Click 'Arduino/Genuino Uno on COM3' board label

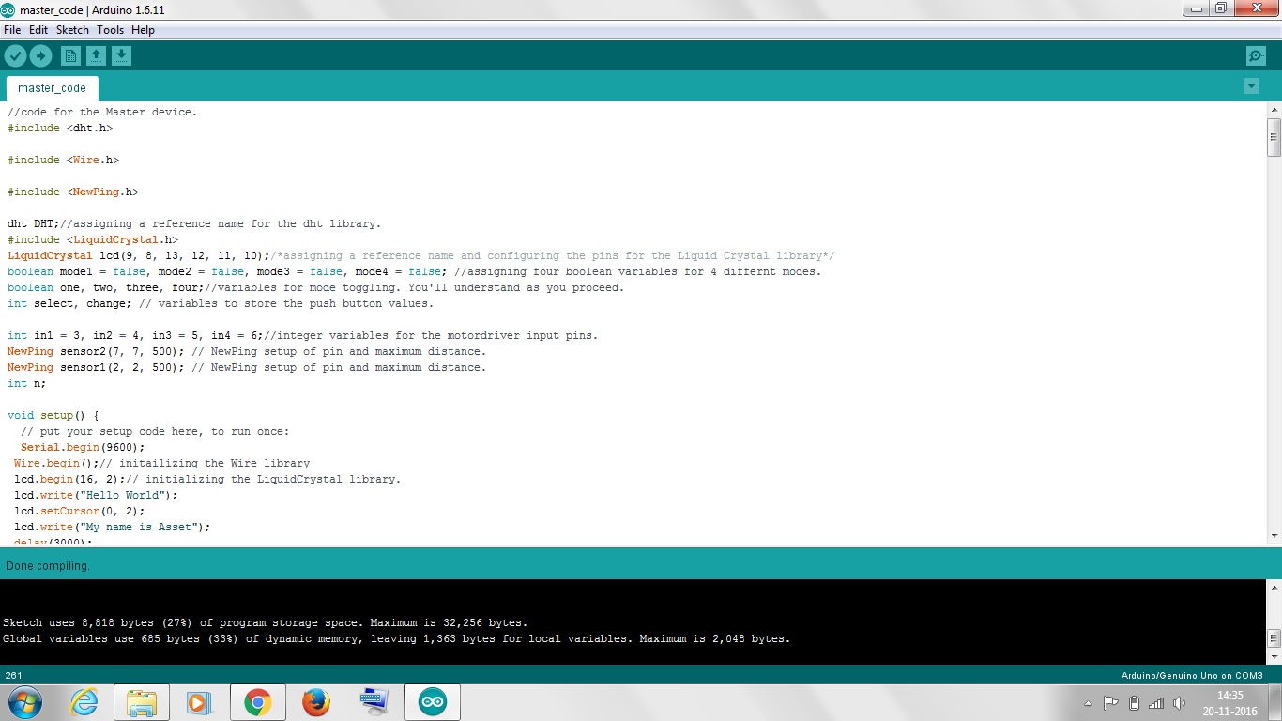point(1192,676)
